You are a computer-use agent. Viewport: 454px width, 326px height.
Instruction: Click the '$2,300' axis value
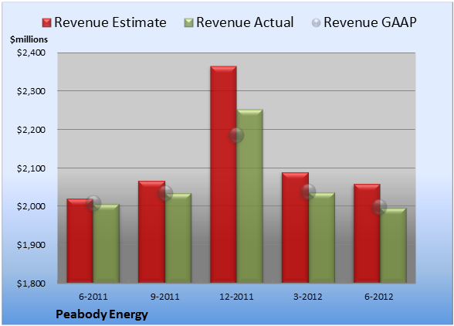[x=31, y=91]
